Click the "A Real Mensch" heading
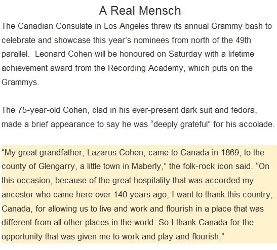Viewport: 277px width, 250px height. [140, 11]
